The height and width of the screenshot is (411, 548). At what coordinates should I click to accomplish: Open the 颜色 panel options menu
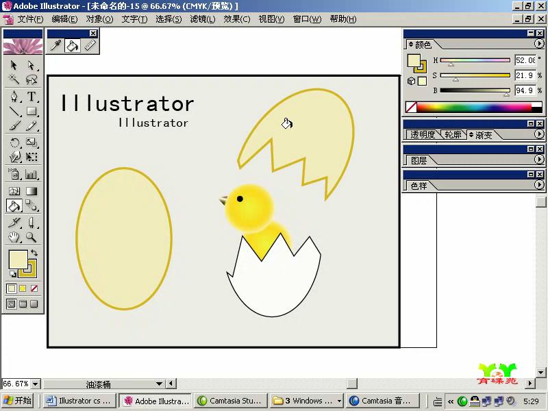point(539,44)
